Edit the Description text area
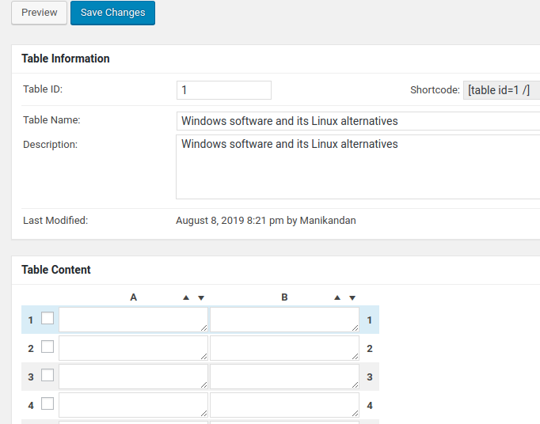Viewport: 540px width, 424px height. (358, 167)
